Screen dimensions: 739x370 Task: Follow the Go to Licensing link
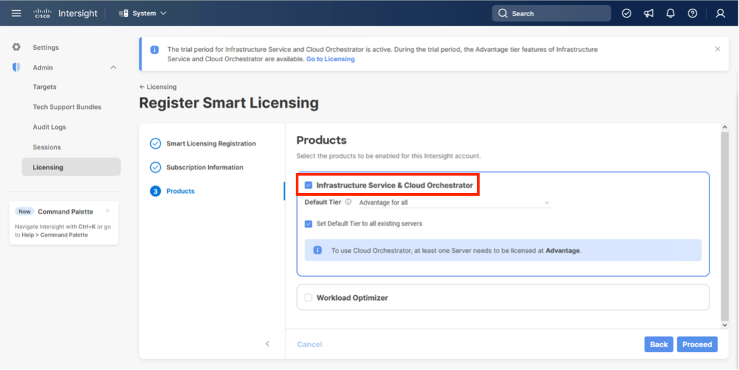point(330,59)
